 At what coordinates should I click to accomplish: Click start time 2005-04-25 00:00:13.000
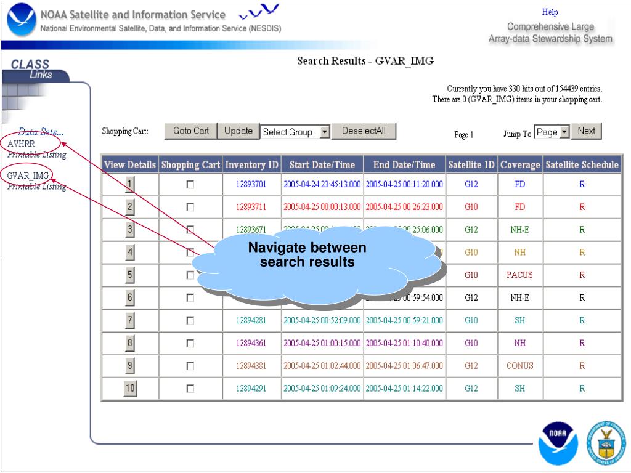tap(322, 207)
